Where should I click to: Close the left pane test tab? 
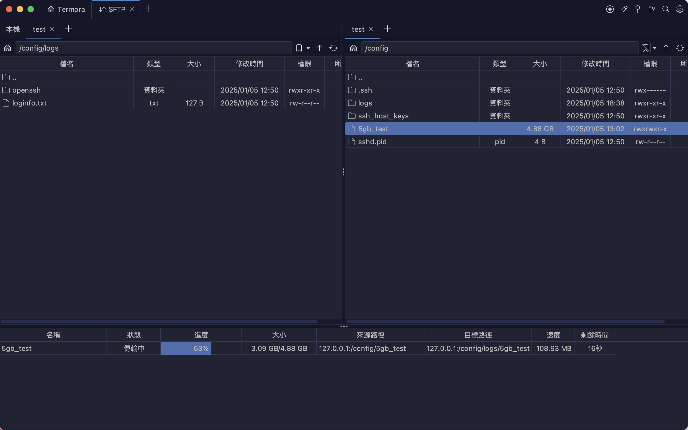(x=52, y=29)
